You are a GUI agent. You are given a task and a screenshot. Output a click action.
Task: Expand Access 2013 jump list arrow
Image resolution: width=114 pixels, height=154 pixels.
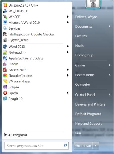[x=68, y=70]
